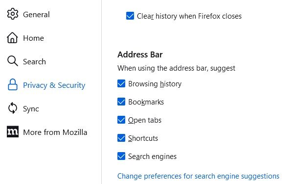Disable Bookmarks suggestions checkbox
Screen dimensions: 294x184
121,102
